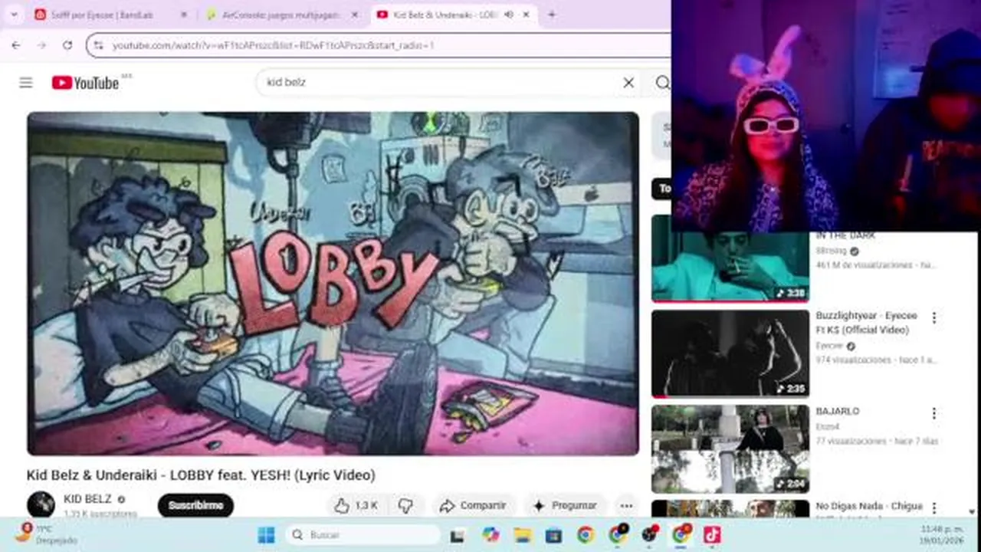This screenshot has height=552, width=981.
Task: Open Task View on the taskbar
Action: coord(458,535)
